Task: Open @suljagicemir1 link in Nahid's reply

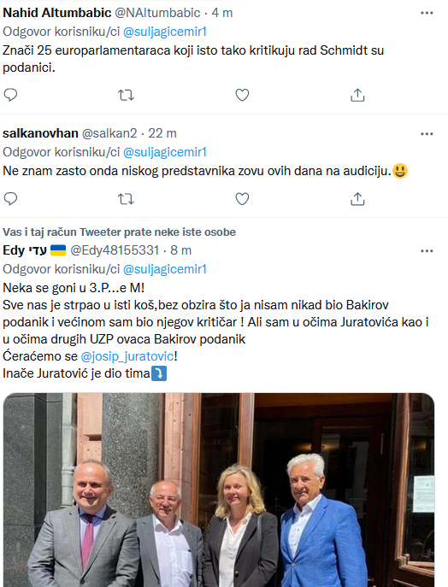Action: [x=165, y=32]
